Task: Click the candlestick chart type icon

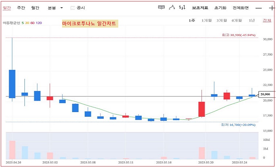Action: 182,7
